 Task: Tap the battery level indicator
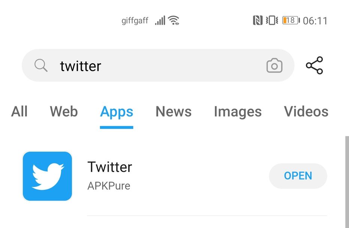(x=291, y=20)
